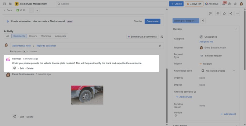Click Assign to me
Screen dimensions: 246x126
(x=206, y=42)
